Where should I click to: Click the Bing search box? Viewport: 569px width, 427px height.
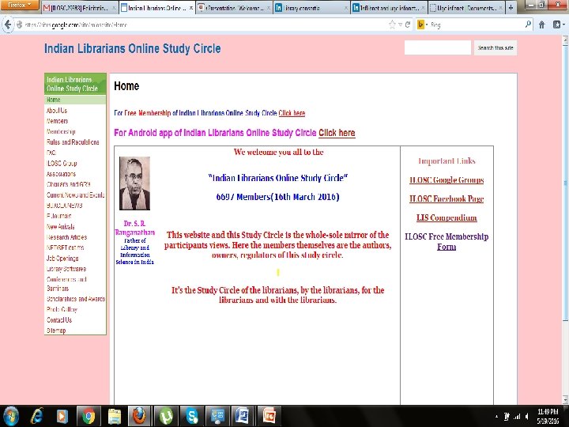click(477, 25)
